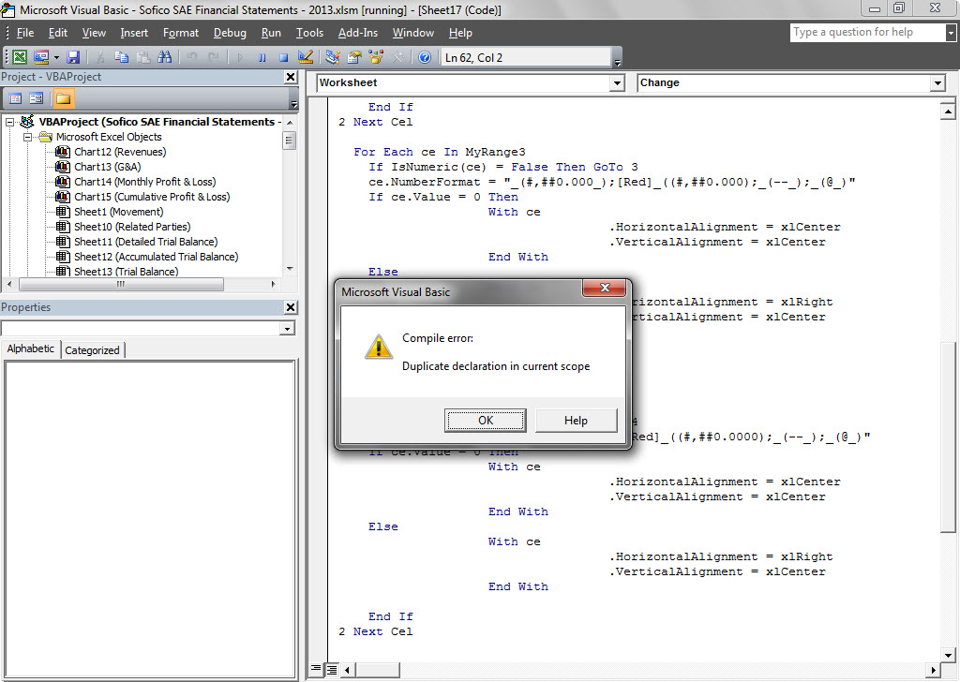Open the Tools menu
The image size is (960, 682).
tap(309, 33)
